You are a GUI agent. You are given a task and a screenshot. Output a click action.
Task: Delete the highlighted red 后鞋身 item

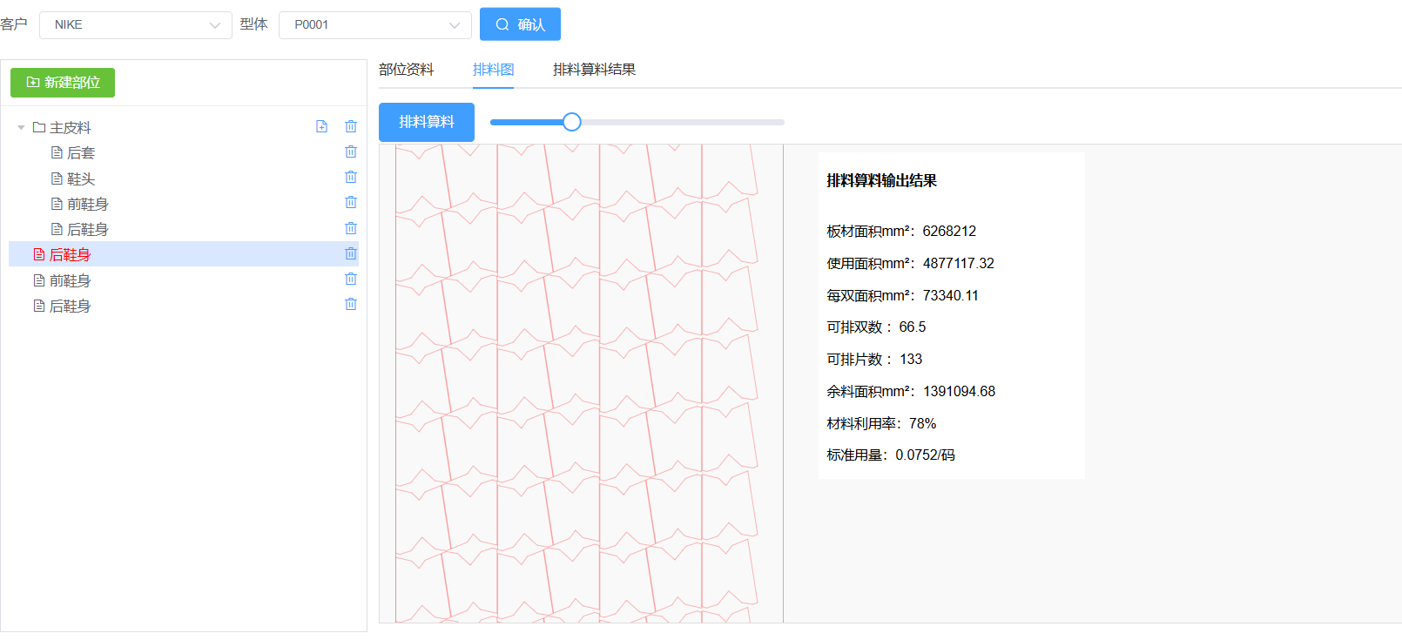351,253
